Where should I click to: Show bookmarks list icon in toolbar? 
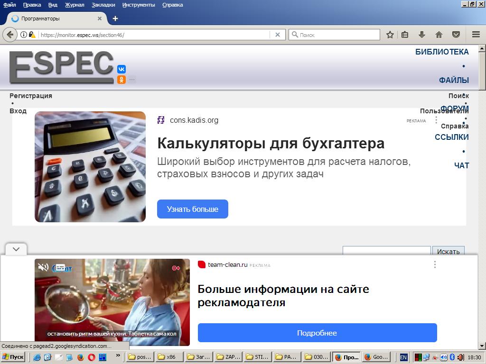405,35
